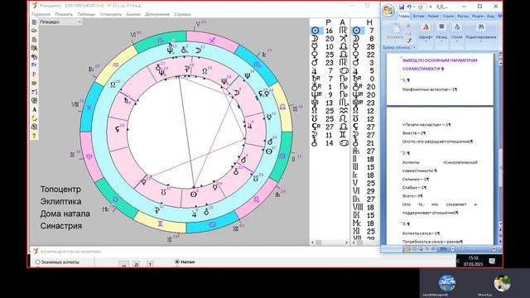The height and width of the screenshot is (298, 530).
Task: Click zoom in plus button in Word status bar
Action: point(494,249)
